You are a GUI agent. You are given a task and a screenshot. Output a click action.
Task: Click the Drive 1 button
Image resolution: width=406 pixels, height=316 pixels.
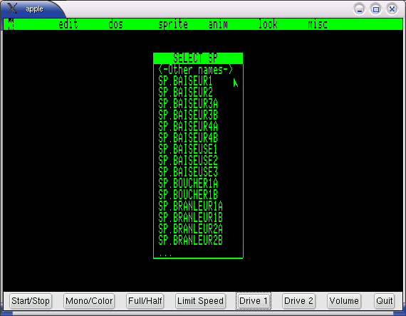pos(254,301)
